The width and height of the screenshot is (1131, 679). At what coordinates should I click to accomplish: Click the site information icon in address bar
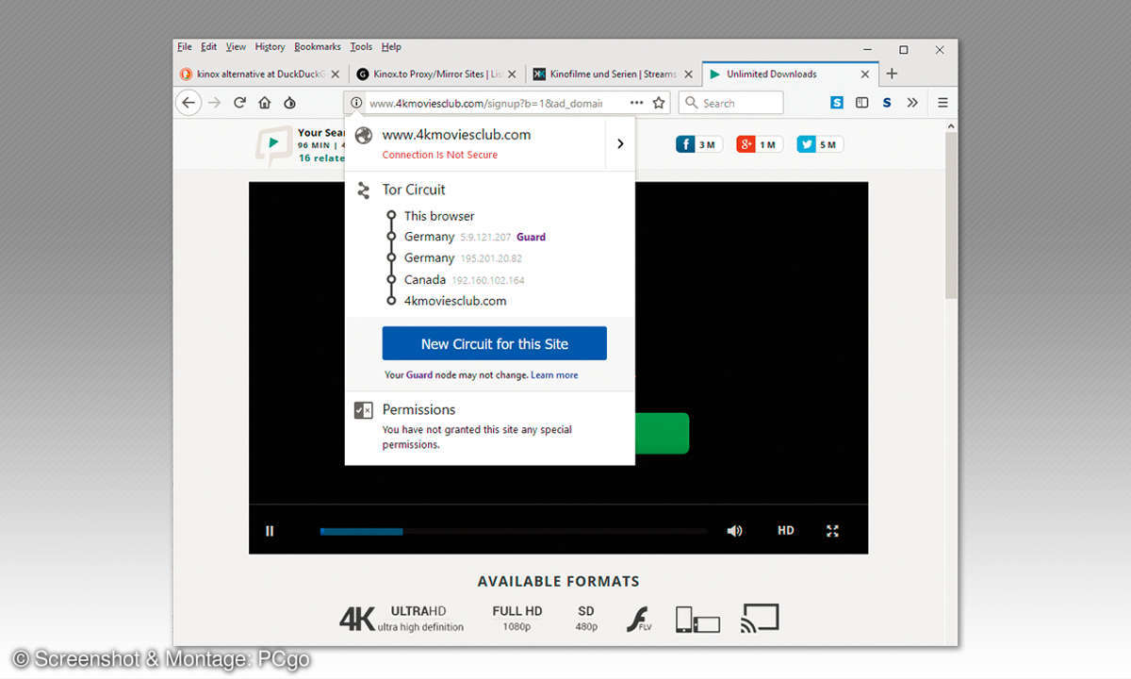356,103
